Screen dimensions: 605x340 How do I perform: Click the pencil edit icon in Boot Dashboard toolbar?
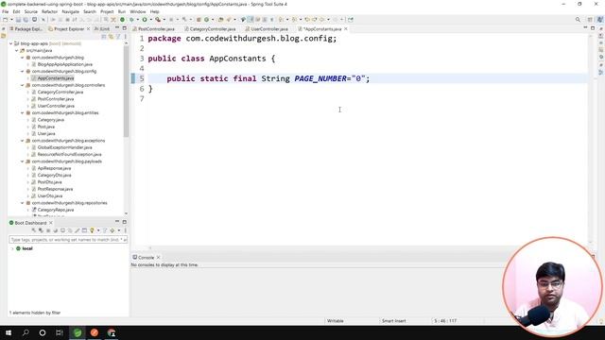[78, 230]
